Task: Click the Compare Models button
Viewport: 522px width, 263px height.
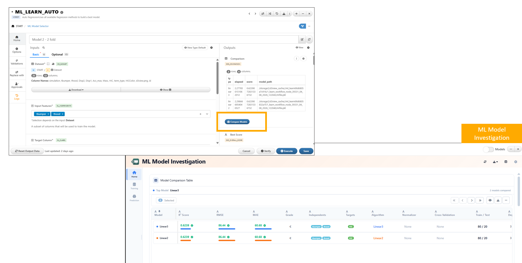Action: coord(237,122)
